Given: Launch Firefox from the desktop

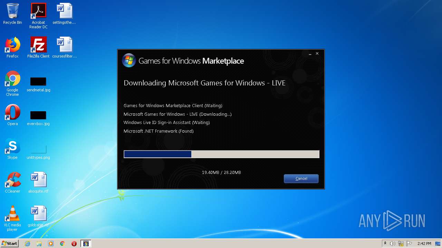Looking at the screenshot, I should click(x=12, y=48).
